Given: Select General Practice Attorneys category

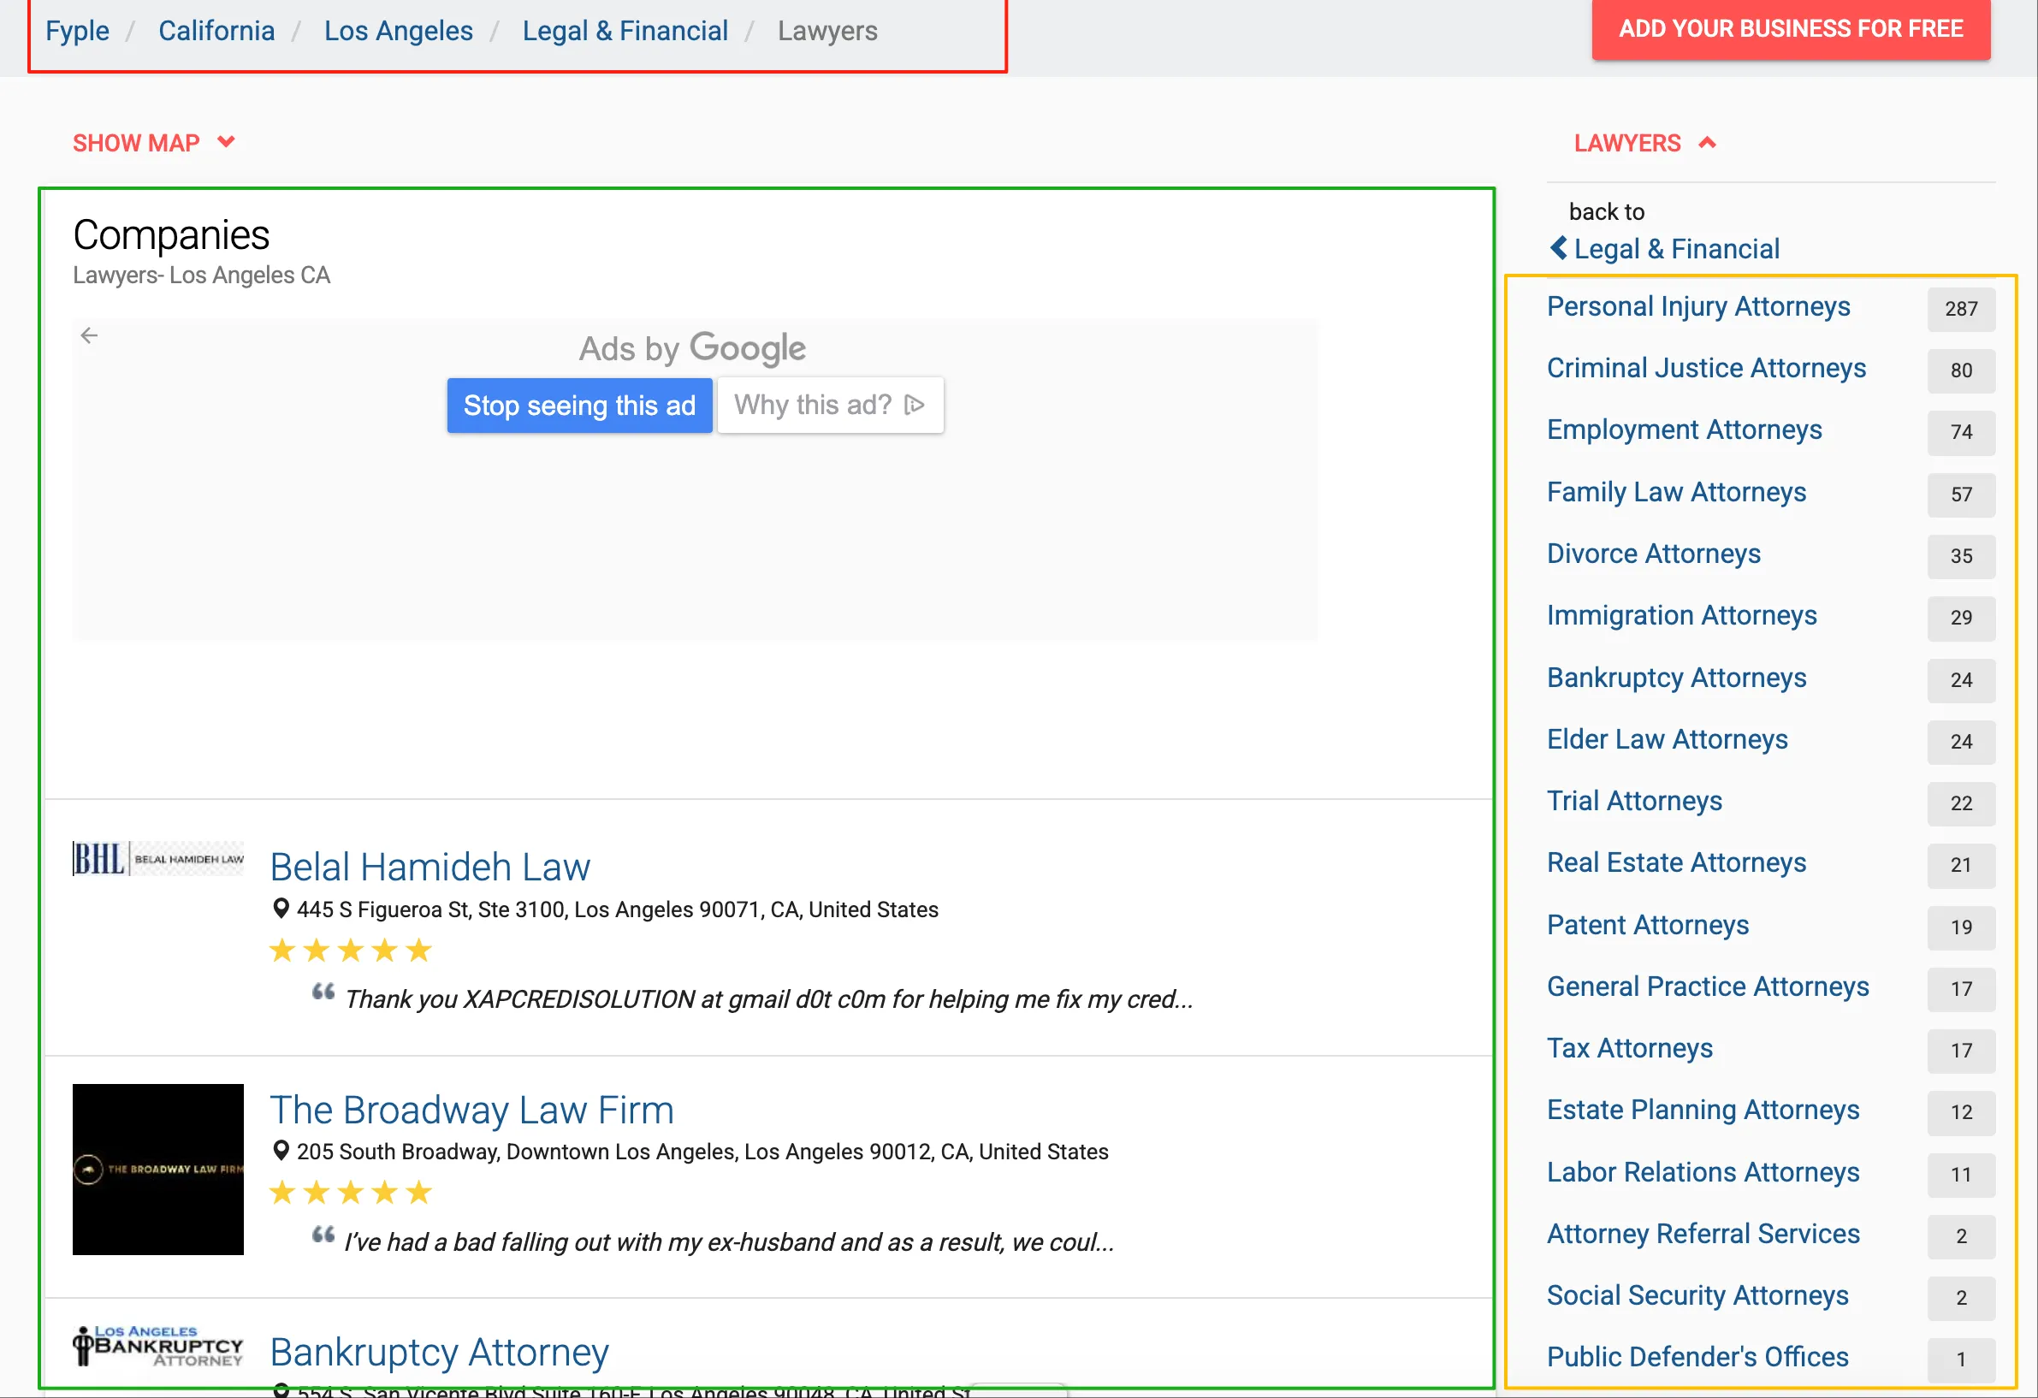Looking at the screenshot, I should click(x=1708, y=986).
